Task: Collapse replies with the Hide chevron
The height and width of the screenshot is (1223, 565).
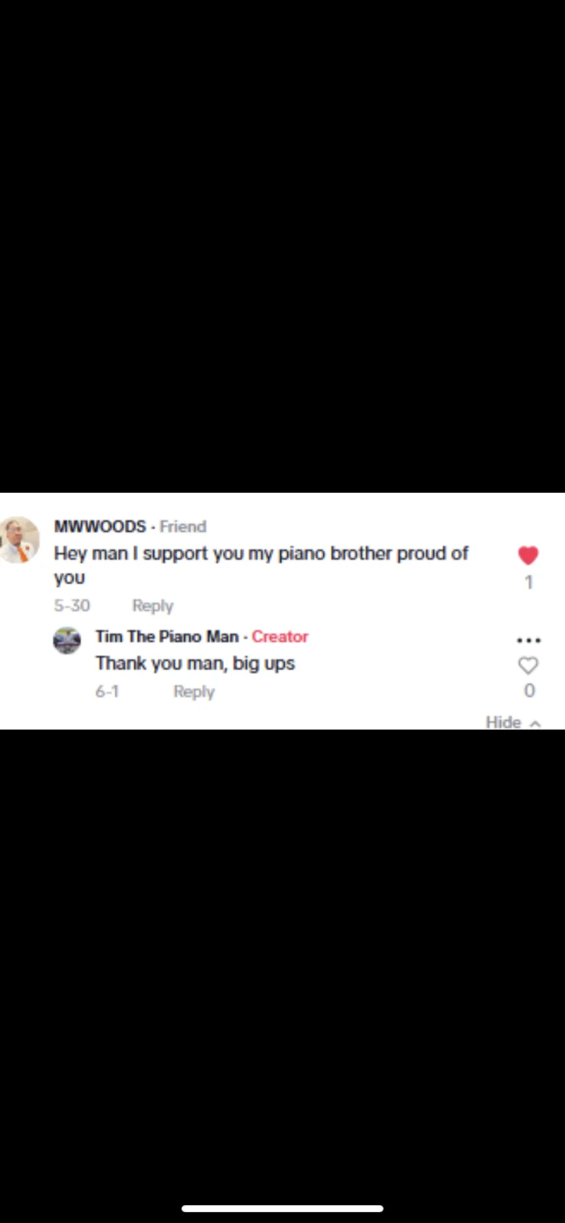Action: [x=536, y=723]
